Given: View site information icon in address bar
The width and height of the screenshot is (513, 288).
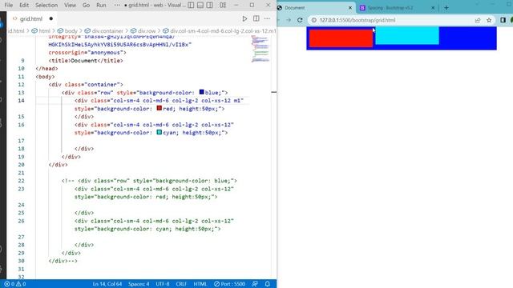Looking at the screenshot, I should pos(313,20).
